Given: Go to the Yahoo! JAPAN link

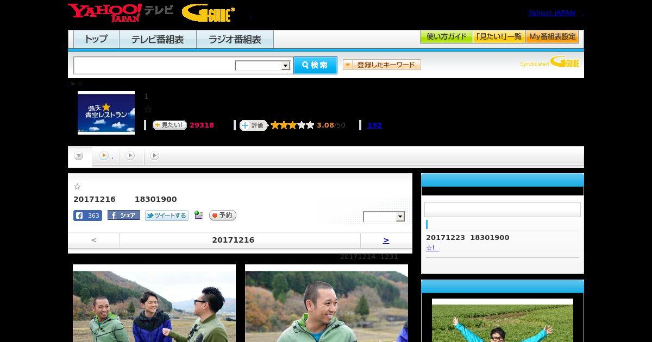Looking at the screenshot, I should (551, 13).
